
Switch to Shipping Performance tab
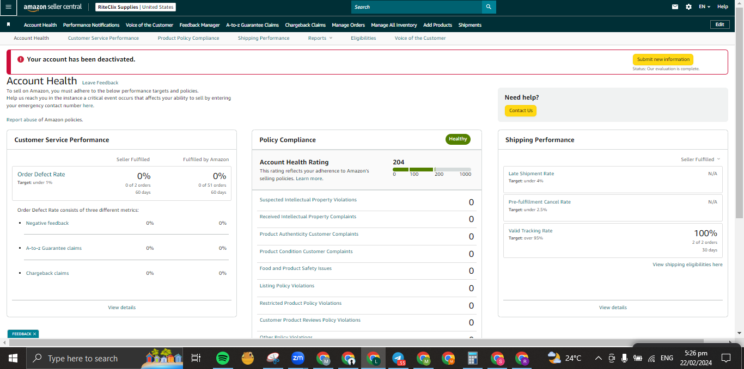point(264,38)
